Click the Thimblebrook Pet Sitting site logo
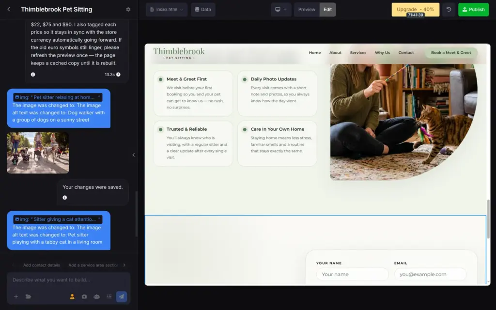 pos(179,53)
